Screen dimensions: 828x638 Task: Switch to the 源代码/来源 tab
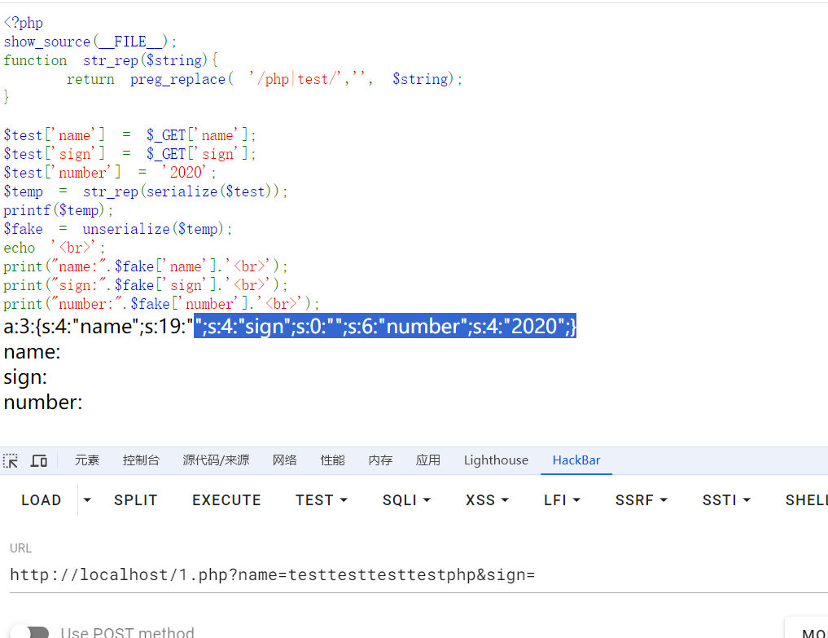(x=216, y=460)
